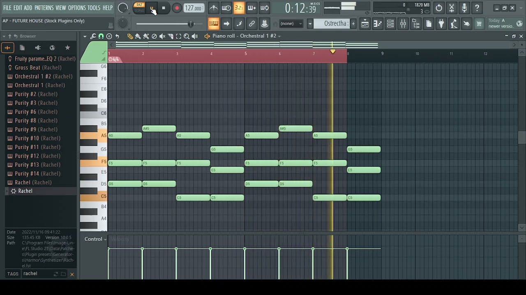Open the Piano roll target channel dropdown
This screenshot has width=526, height=295.
279,36
